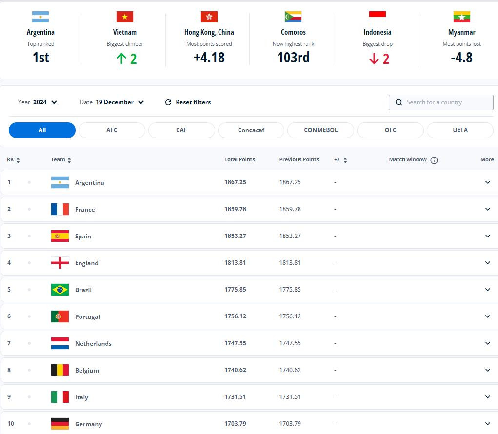Screen dimensions: 498x434
Task: Expand the Portugal row details chevron
Action: pos(487,316)
